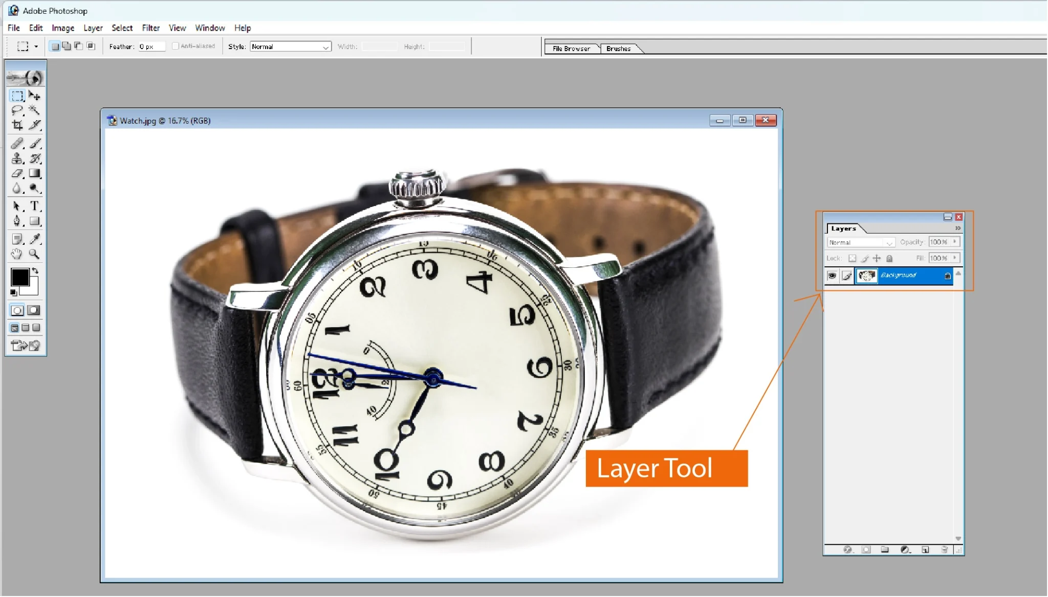The height and width of the screenshot is (597, 1048).
Task: Select the Brush tool
Action: coord(34,144)
